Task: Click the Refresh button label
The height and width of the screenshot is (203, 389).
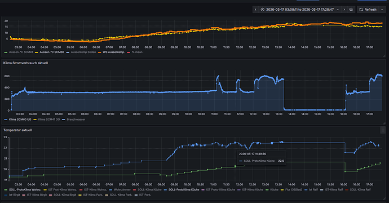Action: (370, 10)
